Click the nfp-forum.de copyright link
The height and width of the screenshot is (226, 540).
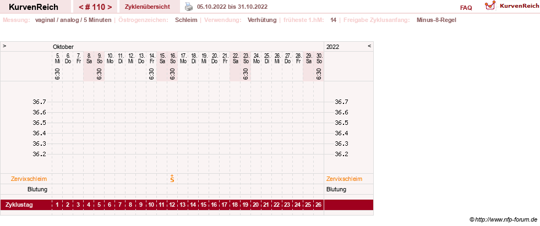tap(503, 219)
